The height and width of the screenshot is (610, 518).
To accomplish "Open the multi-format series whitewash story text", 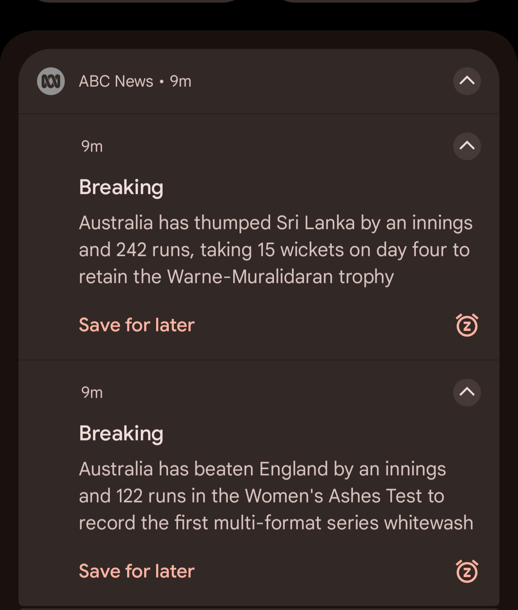I will click(276, 496).
